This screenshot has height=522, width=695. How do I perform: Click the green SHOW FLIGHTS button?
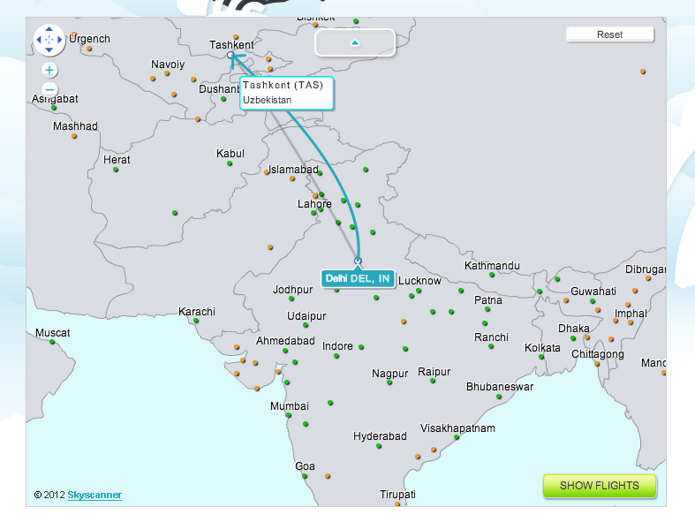(600, 486)
